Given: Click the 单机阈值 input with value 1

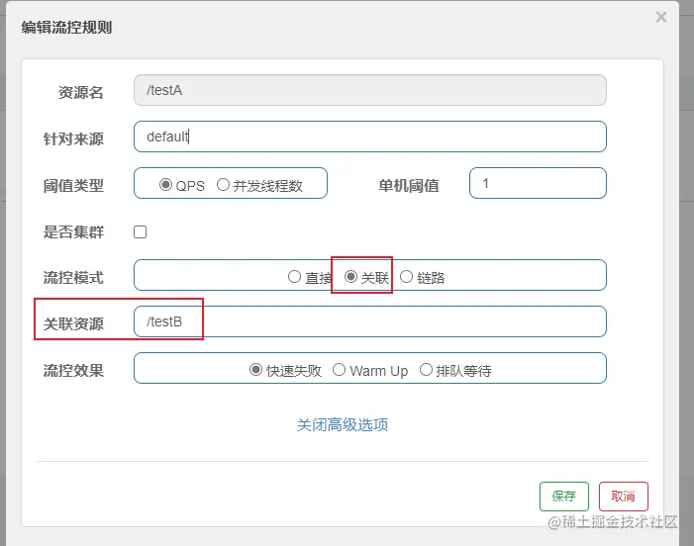Looking at the screenshot, I should (x=538, y=183).
